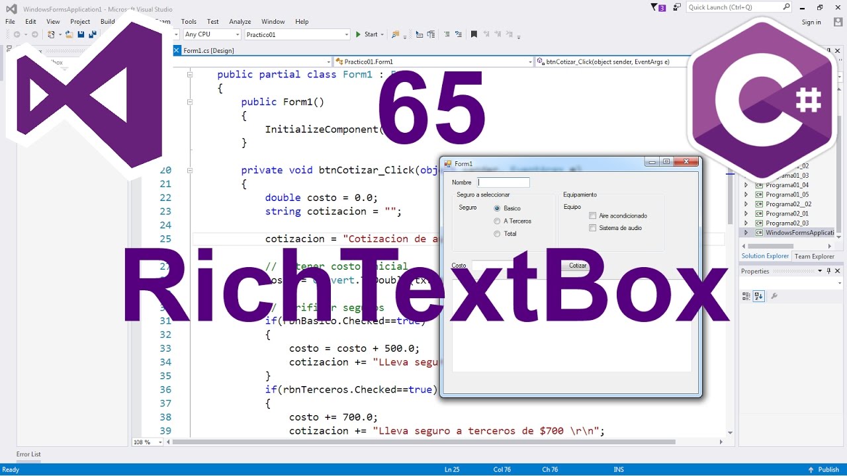Click the Find in Files toolbar icon

396,34
